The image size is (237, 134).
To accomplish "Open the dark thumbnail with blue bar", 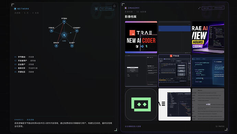I will click(174, 37).
